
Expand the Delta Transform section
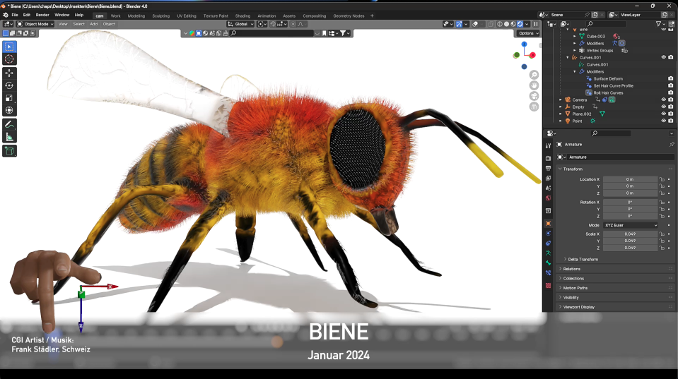583,259
